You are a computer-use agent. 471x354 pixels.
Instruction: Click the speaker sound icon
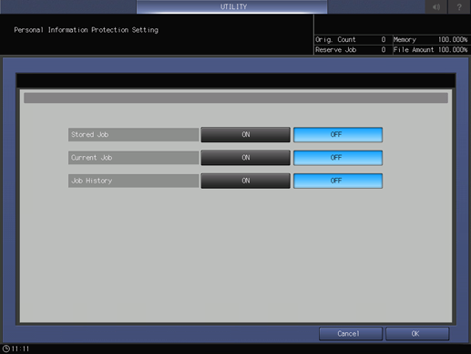(x=436, y=6)
